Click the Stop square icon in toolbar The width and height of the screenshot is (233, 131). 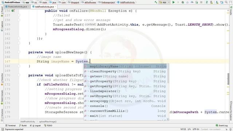point(201,2)
